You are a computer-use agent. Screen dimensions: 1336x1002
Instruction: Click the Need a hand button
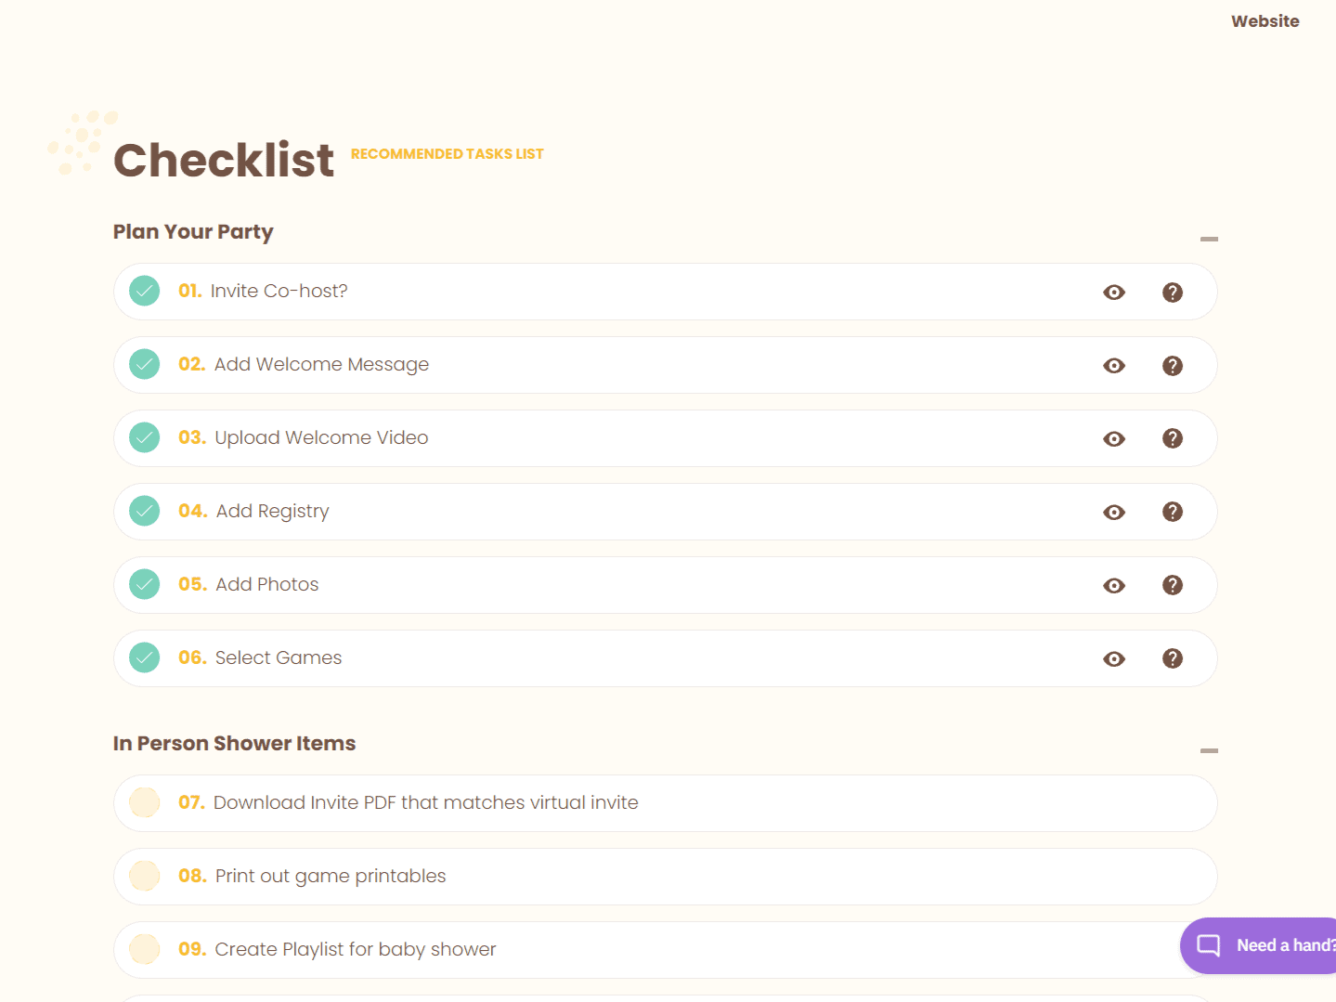(1272, 945)
